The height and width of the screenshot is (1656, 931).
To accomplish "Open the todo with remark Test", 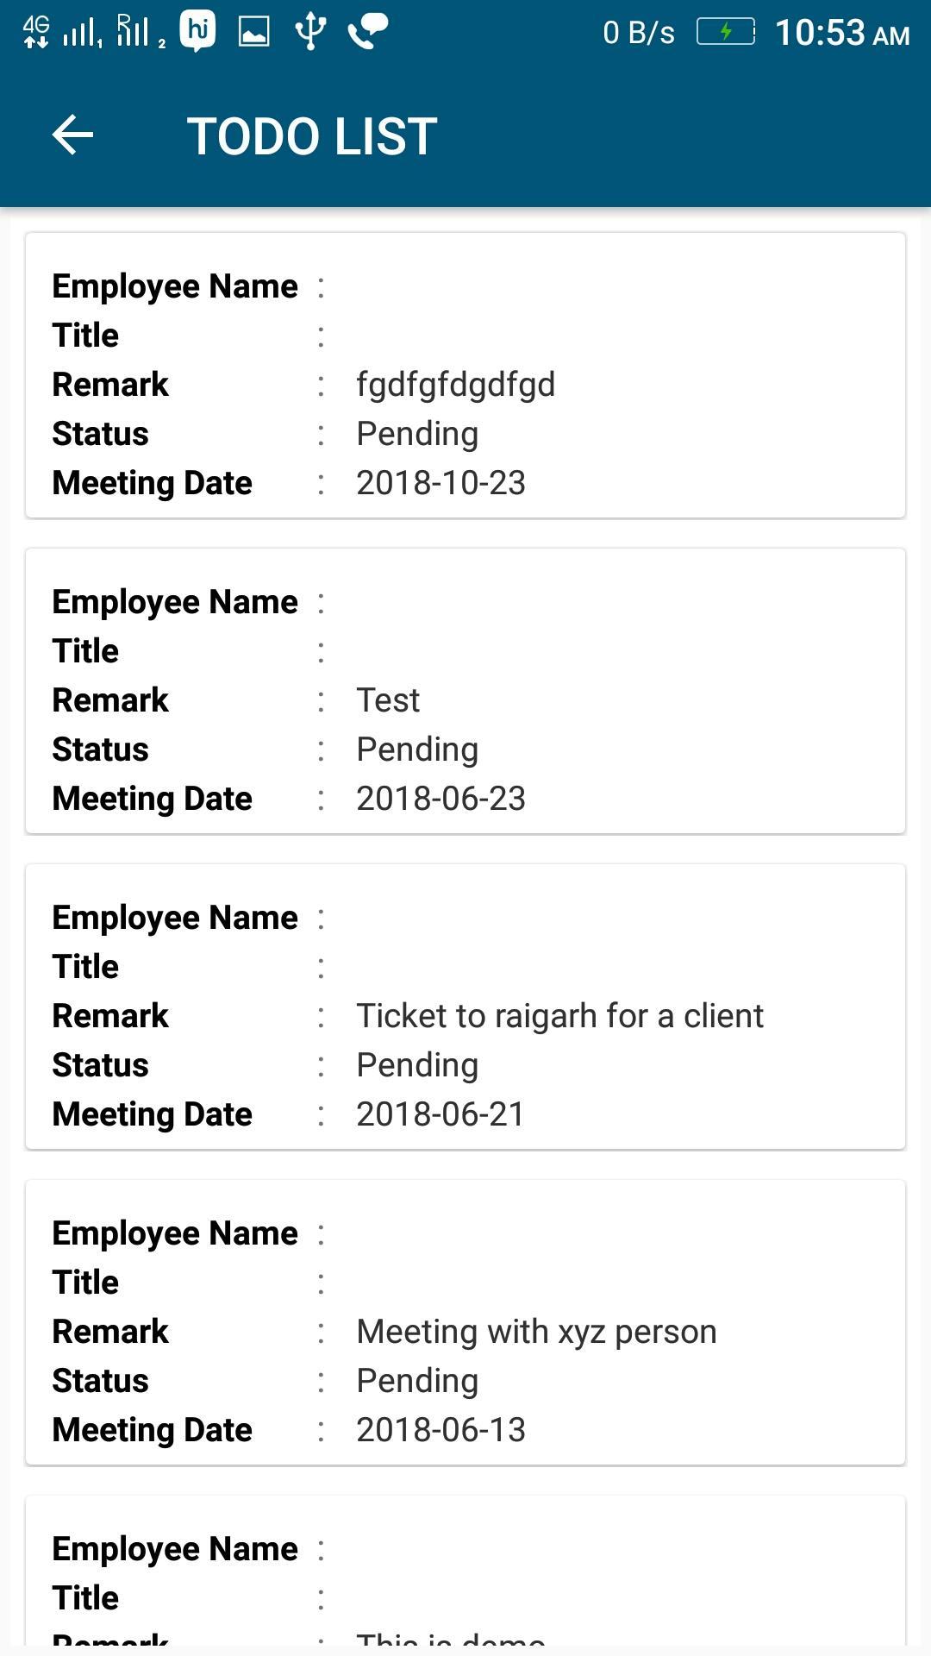I will coord(465,691).
